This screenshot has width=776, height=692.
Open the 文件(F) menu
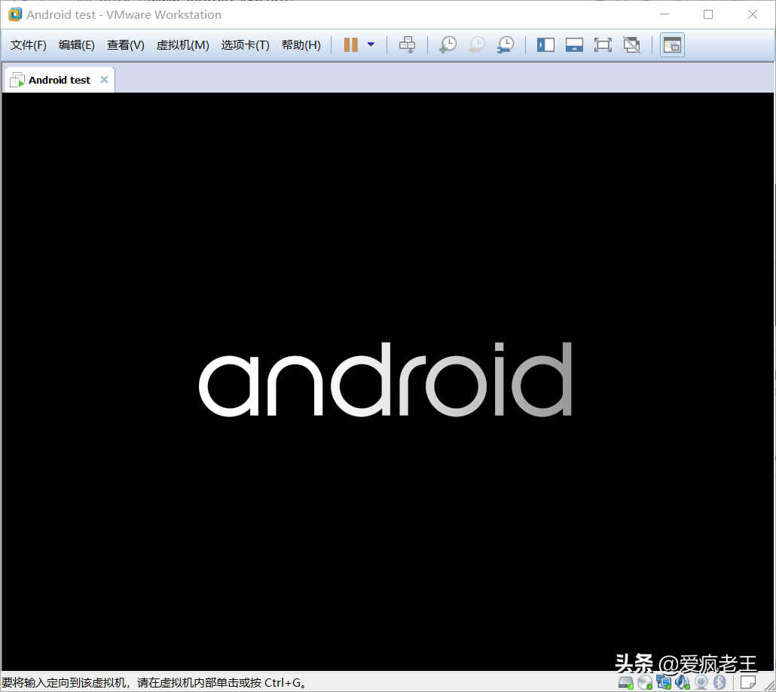(x=28, y=45)
